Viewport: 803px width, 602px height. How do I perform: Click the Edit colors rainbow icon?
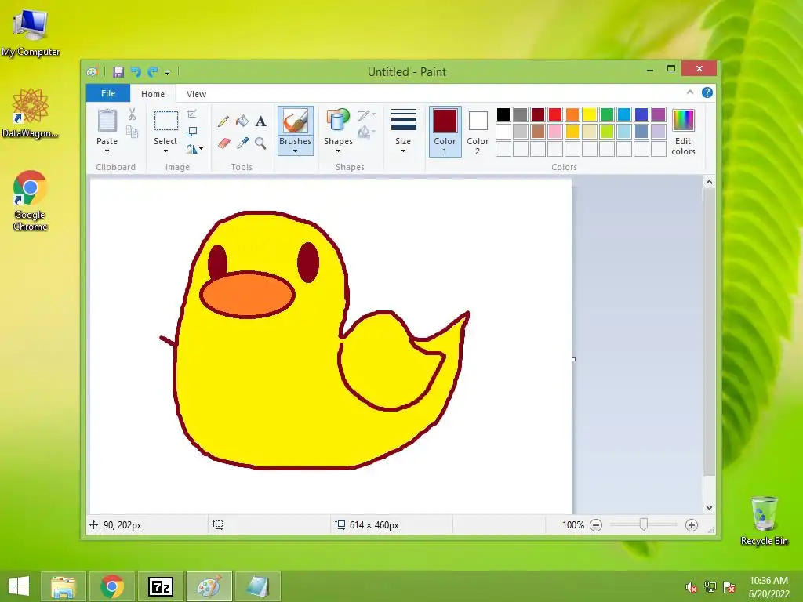click(683, 121)
